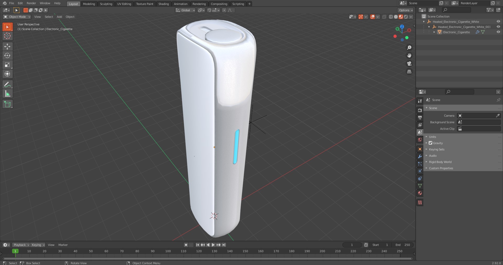This screenshot has width=503, height=265.
Task: Expand the Units panel
Action: point(432,137)
